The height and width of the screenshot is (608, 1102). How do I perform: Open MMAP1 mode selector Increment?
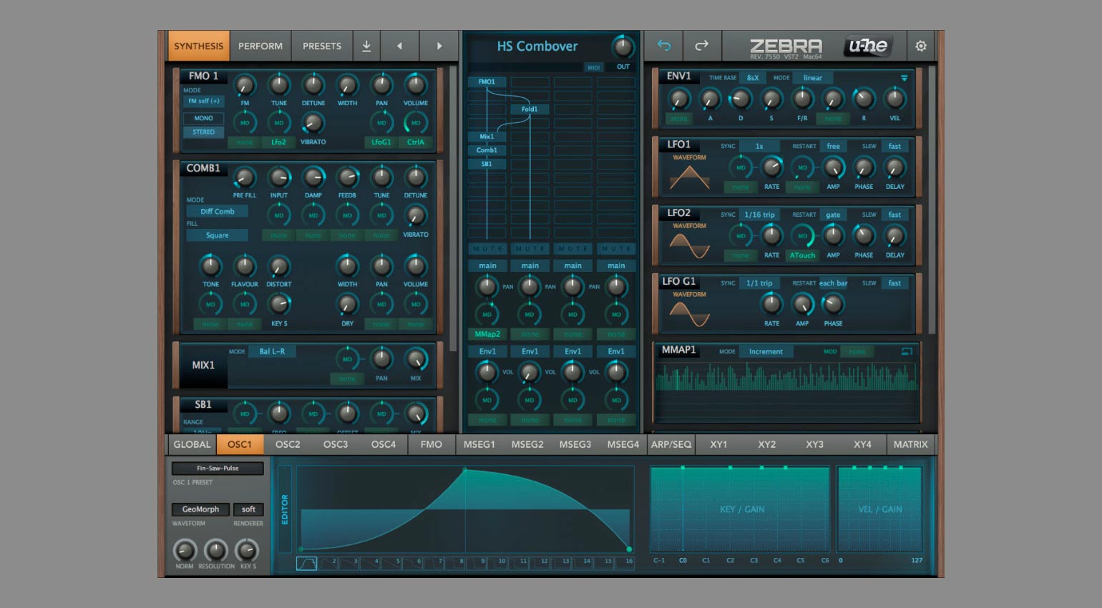pyautogui.click(x=766, y=351)
